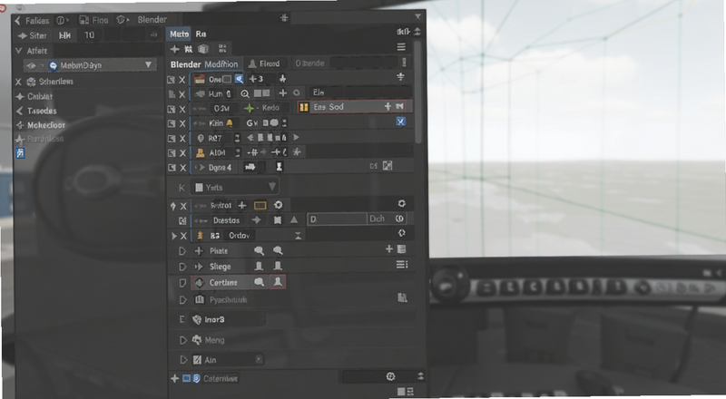Select the Mokecloor item
This screenshot has height=399, width=726.
(x=46, y=125)
